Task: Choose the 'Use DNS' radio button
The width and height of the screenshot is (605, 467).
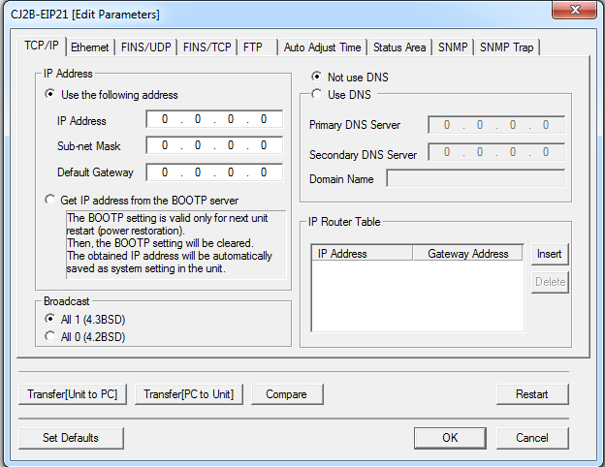Action: click(x=316, y=94)
